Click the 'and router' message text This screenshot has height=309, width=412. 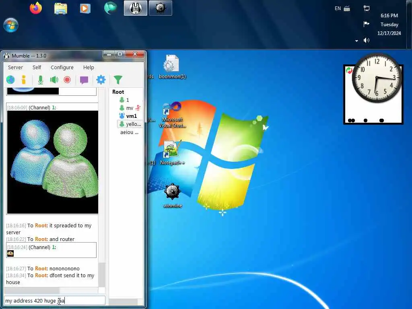tap(62, 239)
